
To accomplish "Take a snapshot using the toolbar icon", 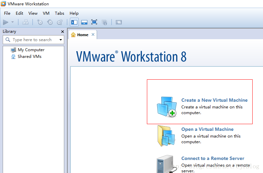I will coord(40,22).
